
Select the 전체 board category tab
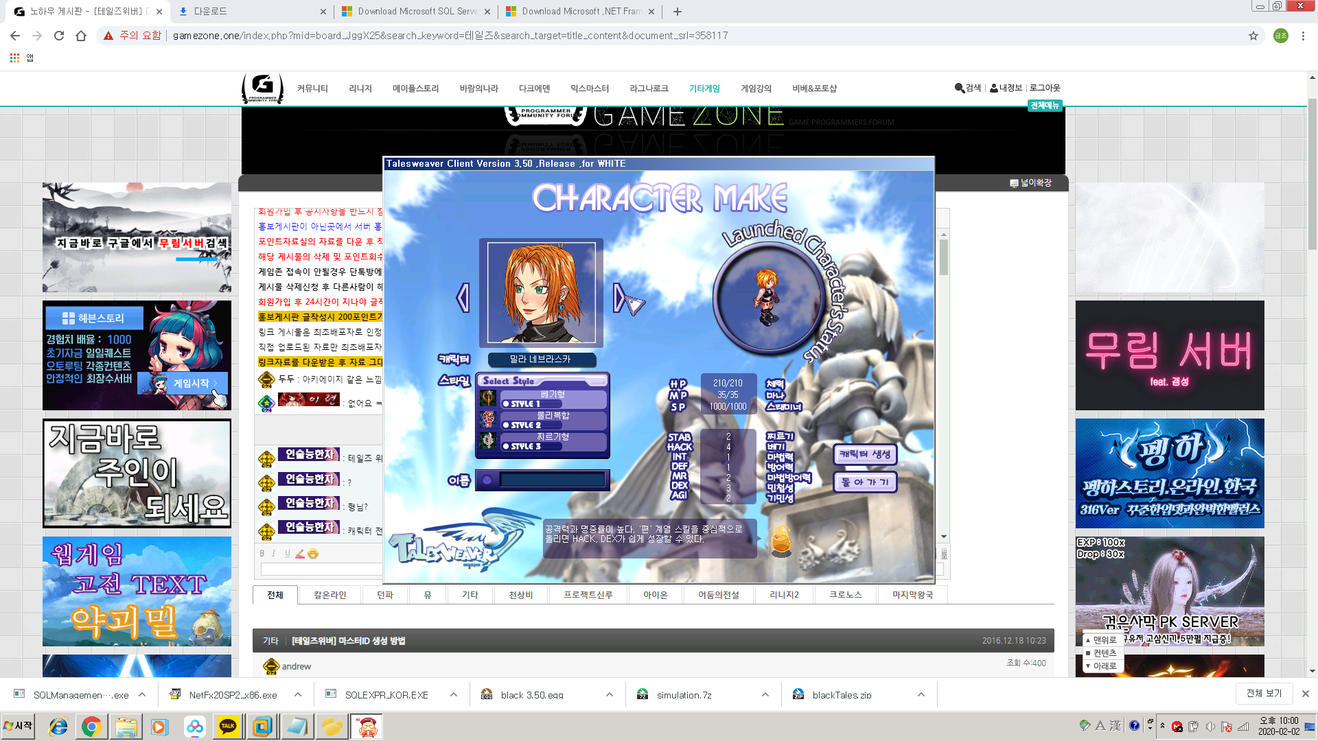click(x=275, y=595)
